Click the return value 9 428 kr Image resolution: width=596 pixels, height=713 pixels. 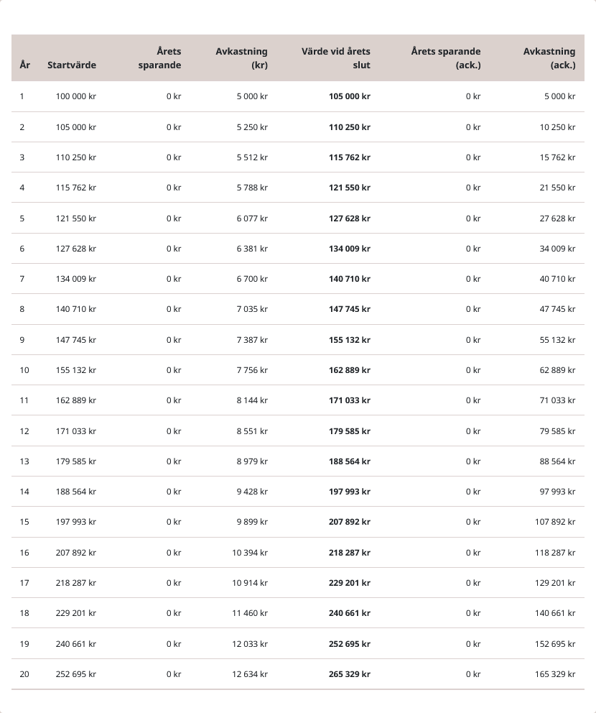click(252, 492)
